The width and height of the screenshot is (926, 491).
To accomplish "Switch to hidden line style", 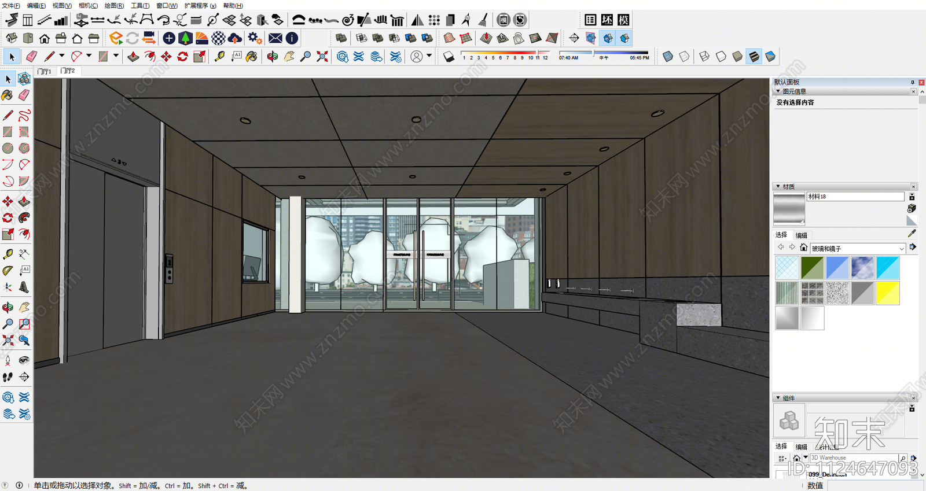I will pyautogui.click(x=721, y=57).
